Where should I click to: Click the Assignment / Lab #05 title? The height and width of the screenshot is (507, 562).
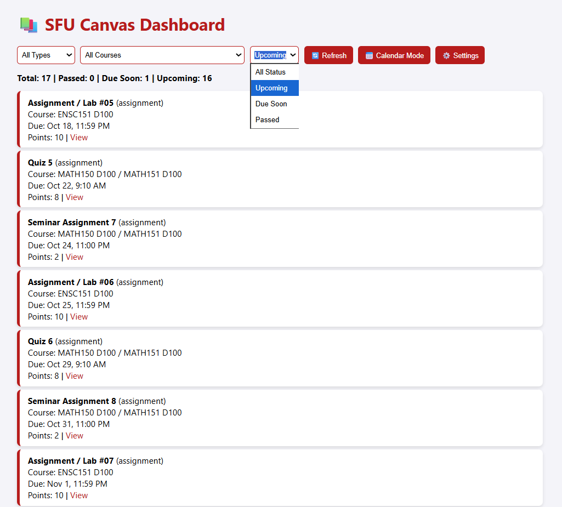[x=71, y=103]
